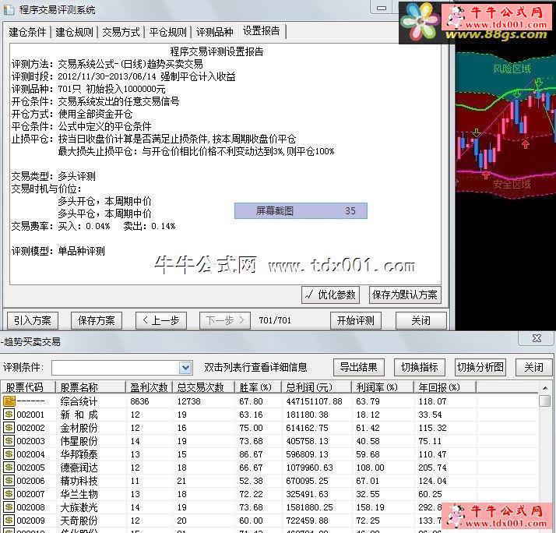Switch to the 建仓条件 tab
556x533 pixels.
[x=27, y=32]
